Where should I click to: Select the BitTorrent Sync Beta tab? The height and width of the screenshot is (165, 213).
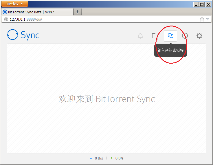[x=38, y=12]
